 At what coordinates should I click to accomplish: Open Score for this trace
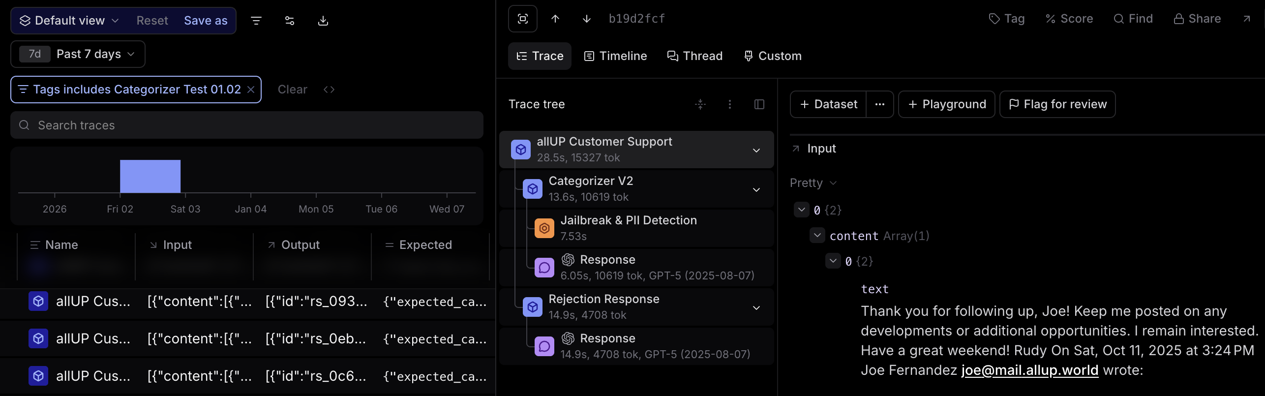1069,19
